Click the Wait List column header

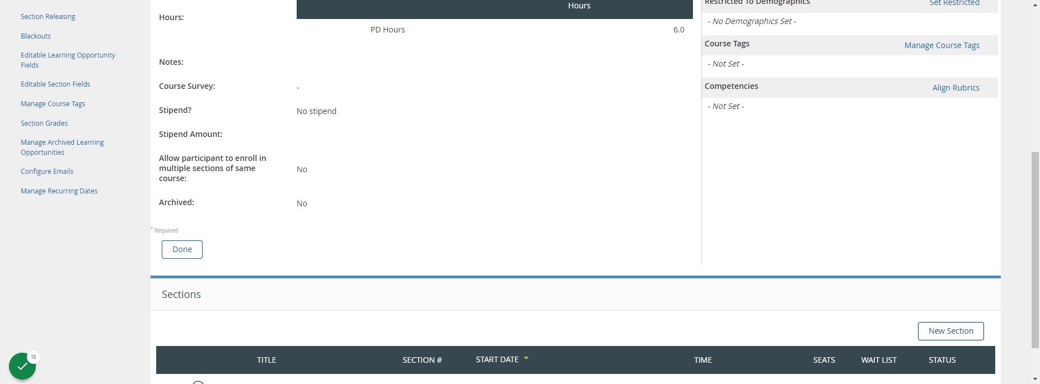[879, 360]
